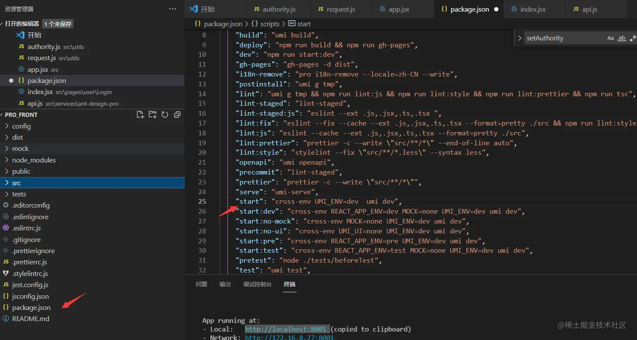Click the unsaved dot on package.json tab
The height and width of the screenshot is (340, 637).
point(496,9)
